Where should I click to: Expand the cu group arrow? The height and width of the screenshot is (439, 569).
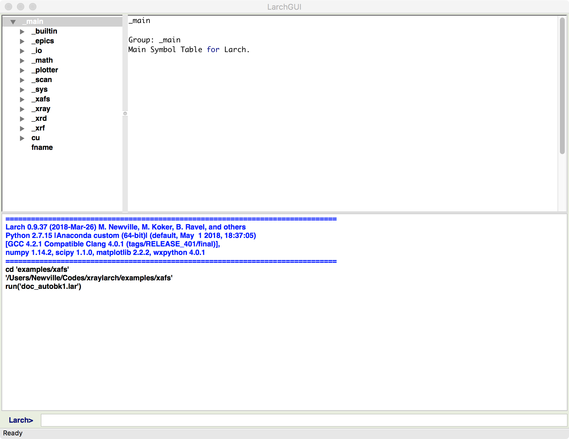point(22,138)
